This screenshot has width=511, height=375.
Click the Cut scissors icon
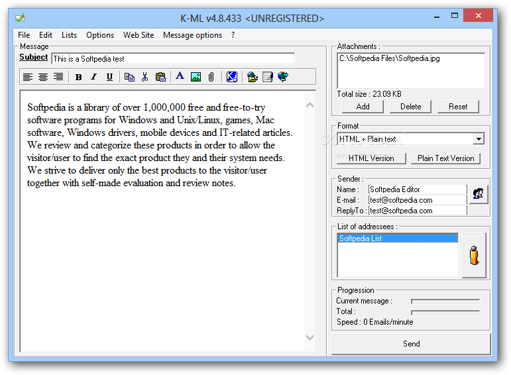pos(144,77)
